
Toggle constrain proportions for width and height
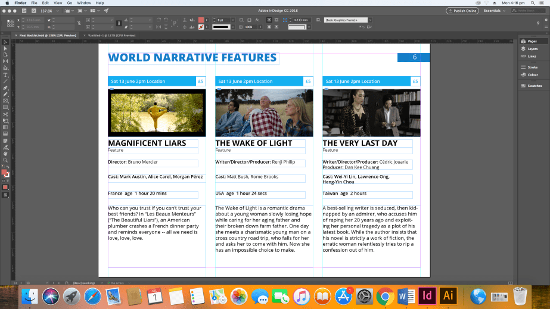click(x=79, y=23)
